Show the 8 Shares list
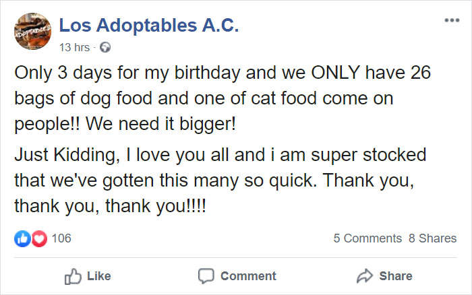 [x=432, y=238]
